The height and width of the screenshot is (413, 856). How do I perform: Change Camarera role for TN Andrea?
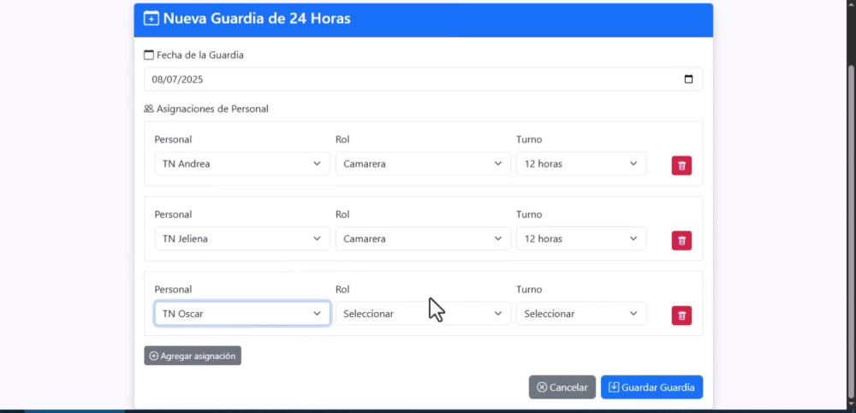point(423,163)
